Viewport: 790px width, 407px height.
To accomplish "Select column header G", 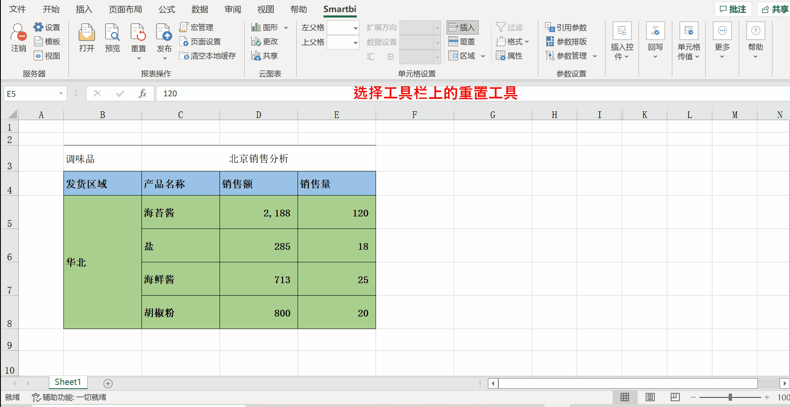I will click(x=492, y=115).
